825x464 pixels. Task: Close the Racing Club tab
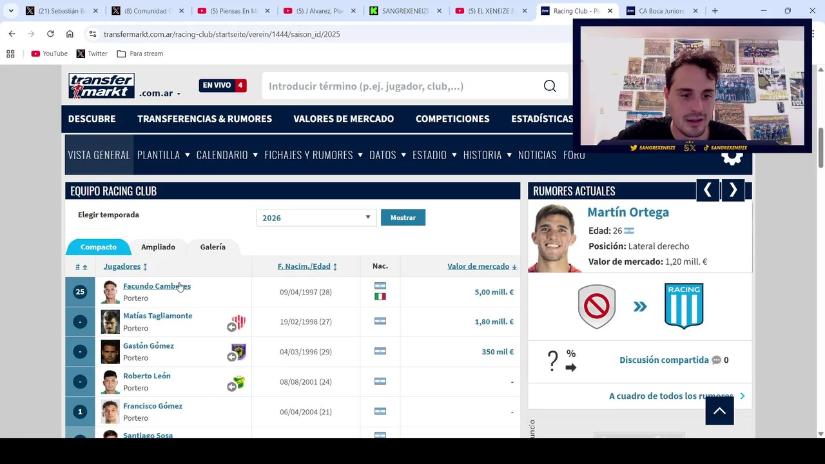[x=610, y=11]
